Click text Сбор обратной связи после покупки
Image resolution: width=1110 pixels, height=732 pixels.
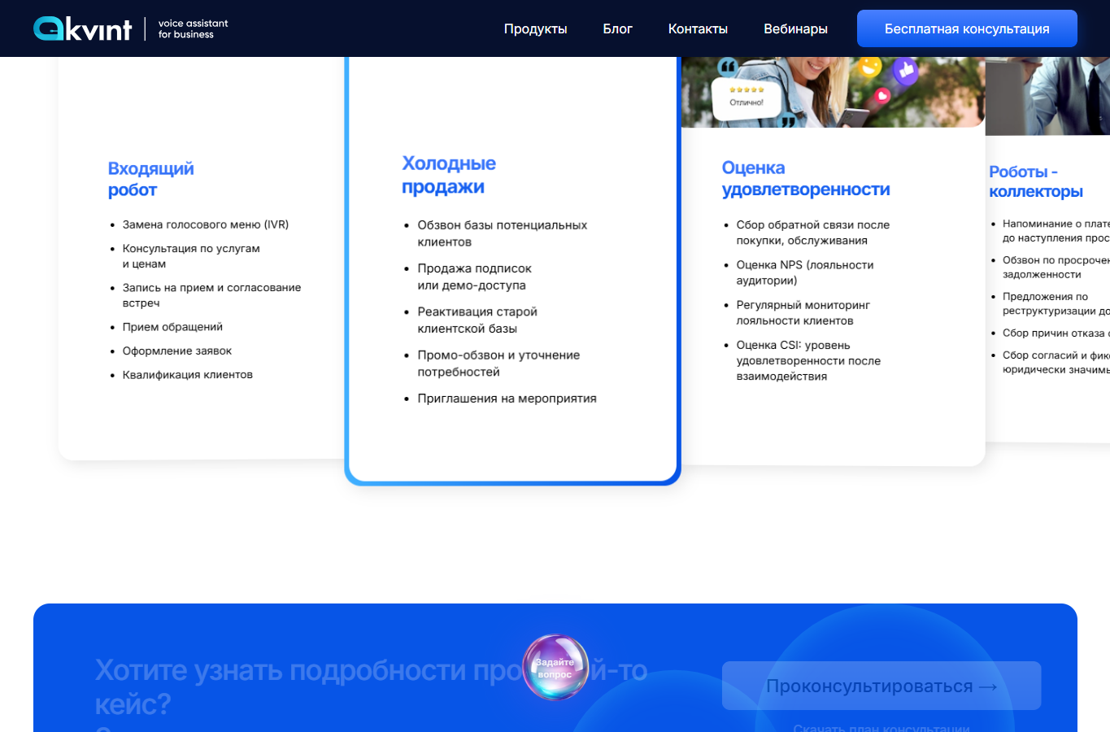(812, 233)
